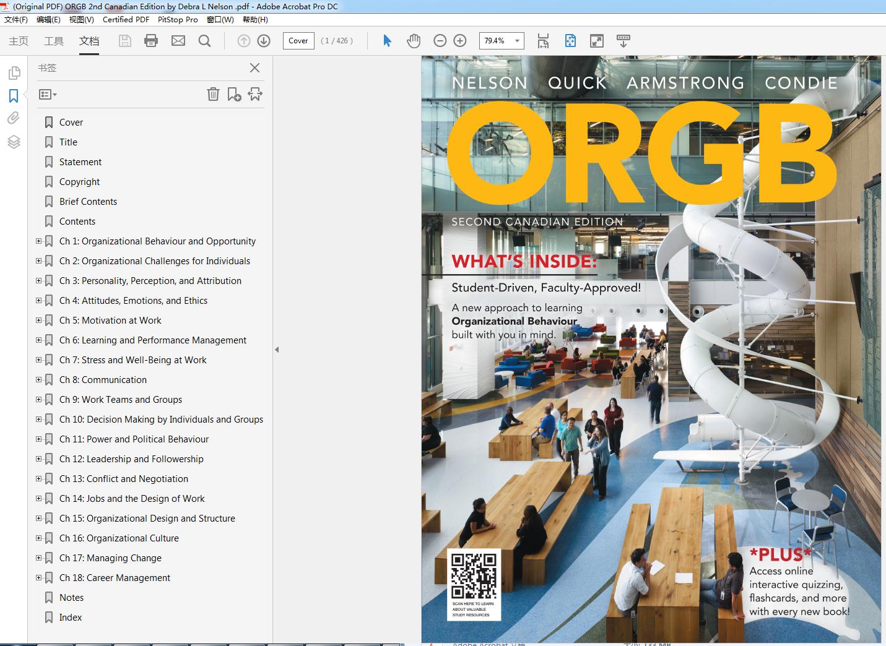Go to the next page arrow
Screen dimensions: 886x646
(264, 41)
